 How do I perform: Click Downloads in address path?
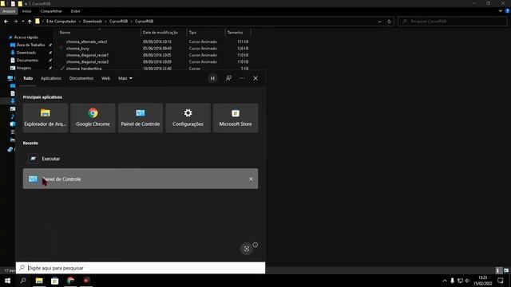[x=93, y=22]
